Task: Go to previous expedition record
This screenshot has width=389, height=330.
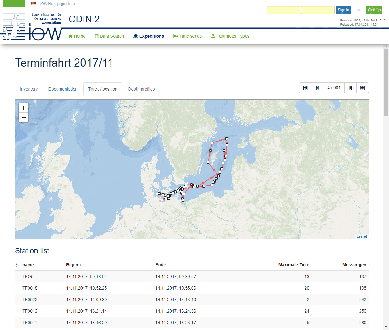Action: click(317, 88)
